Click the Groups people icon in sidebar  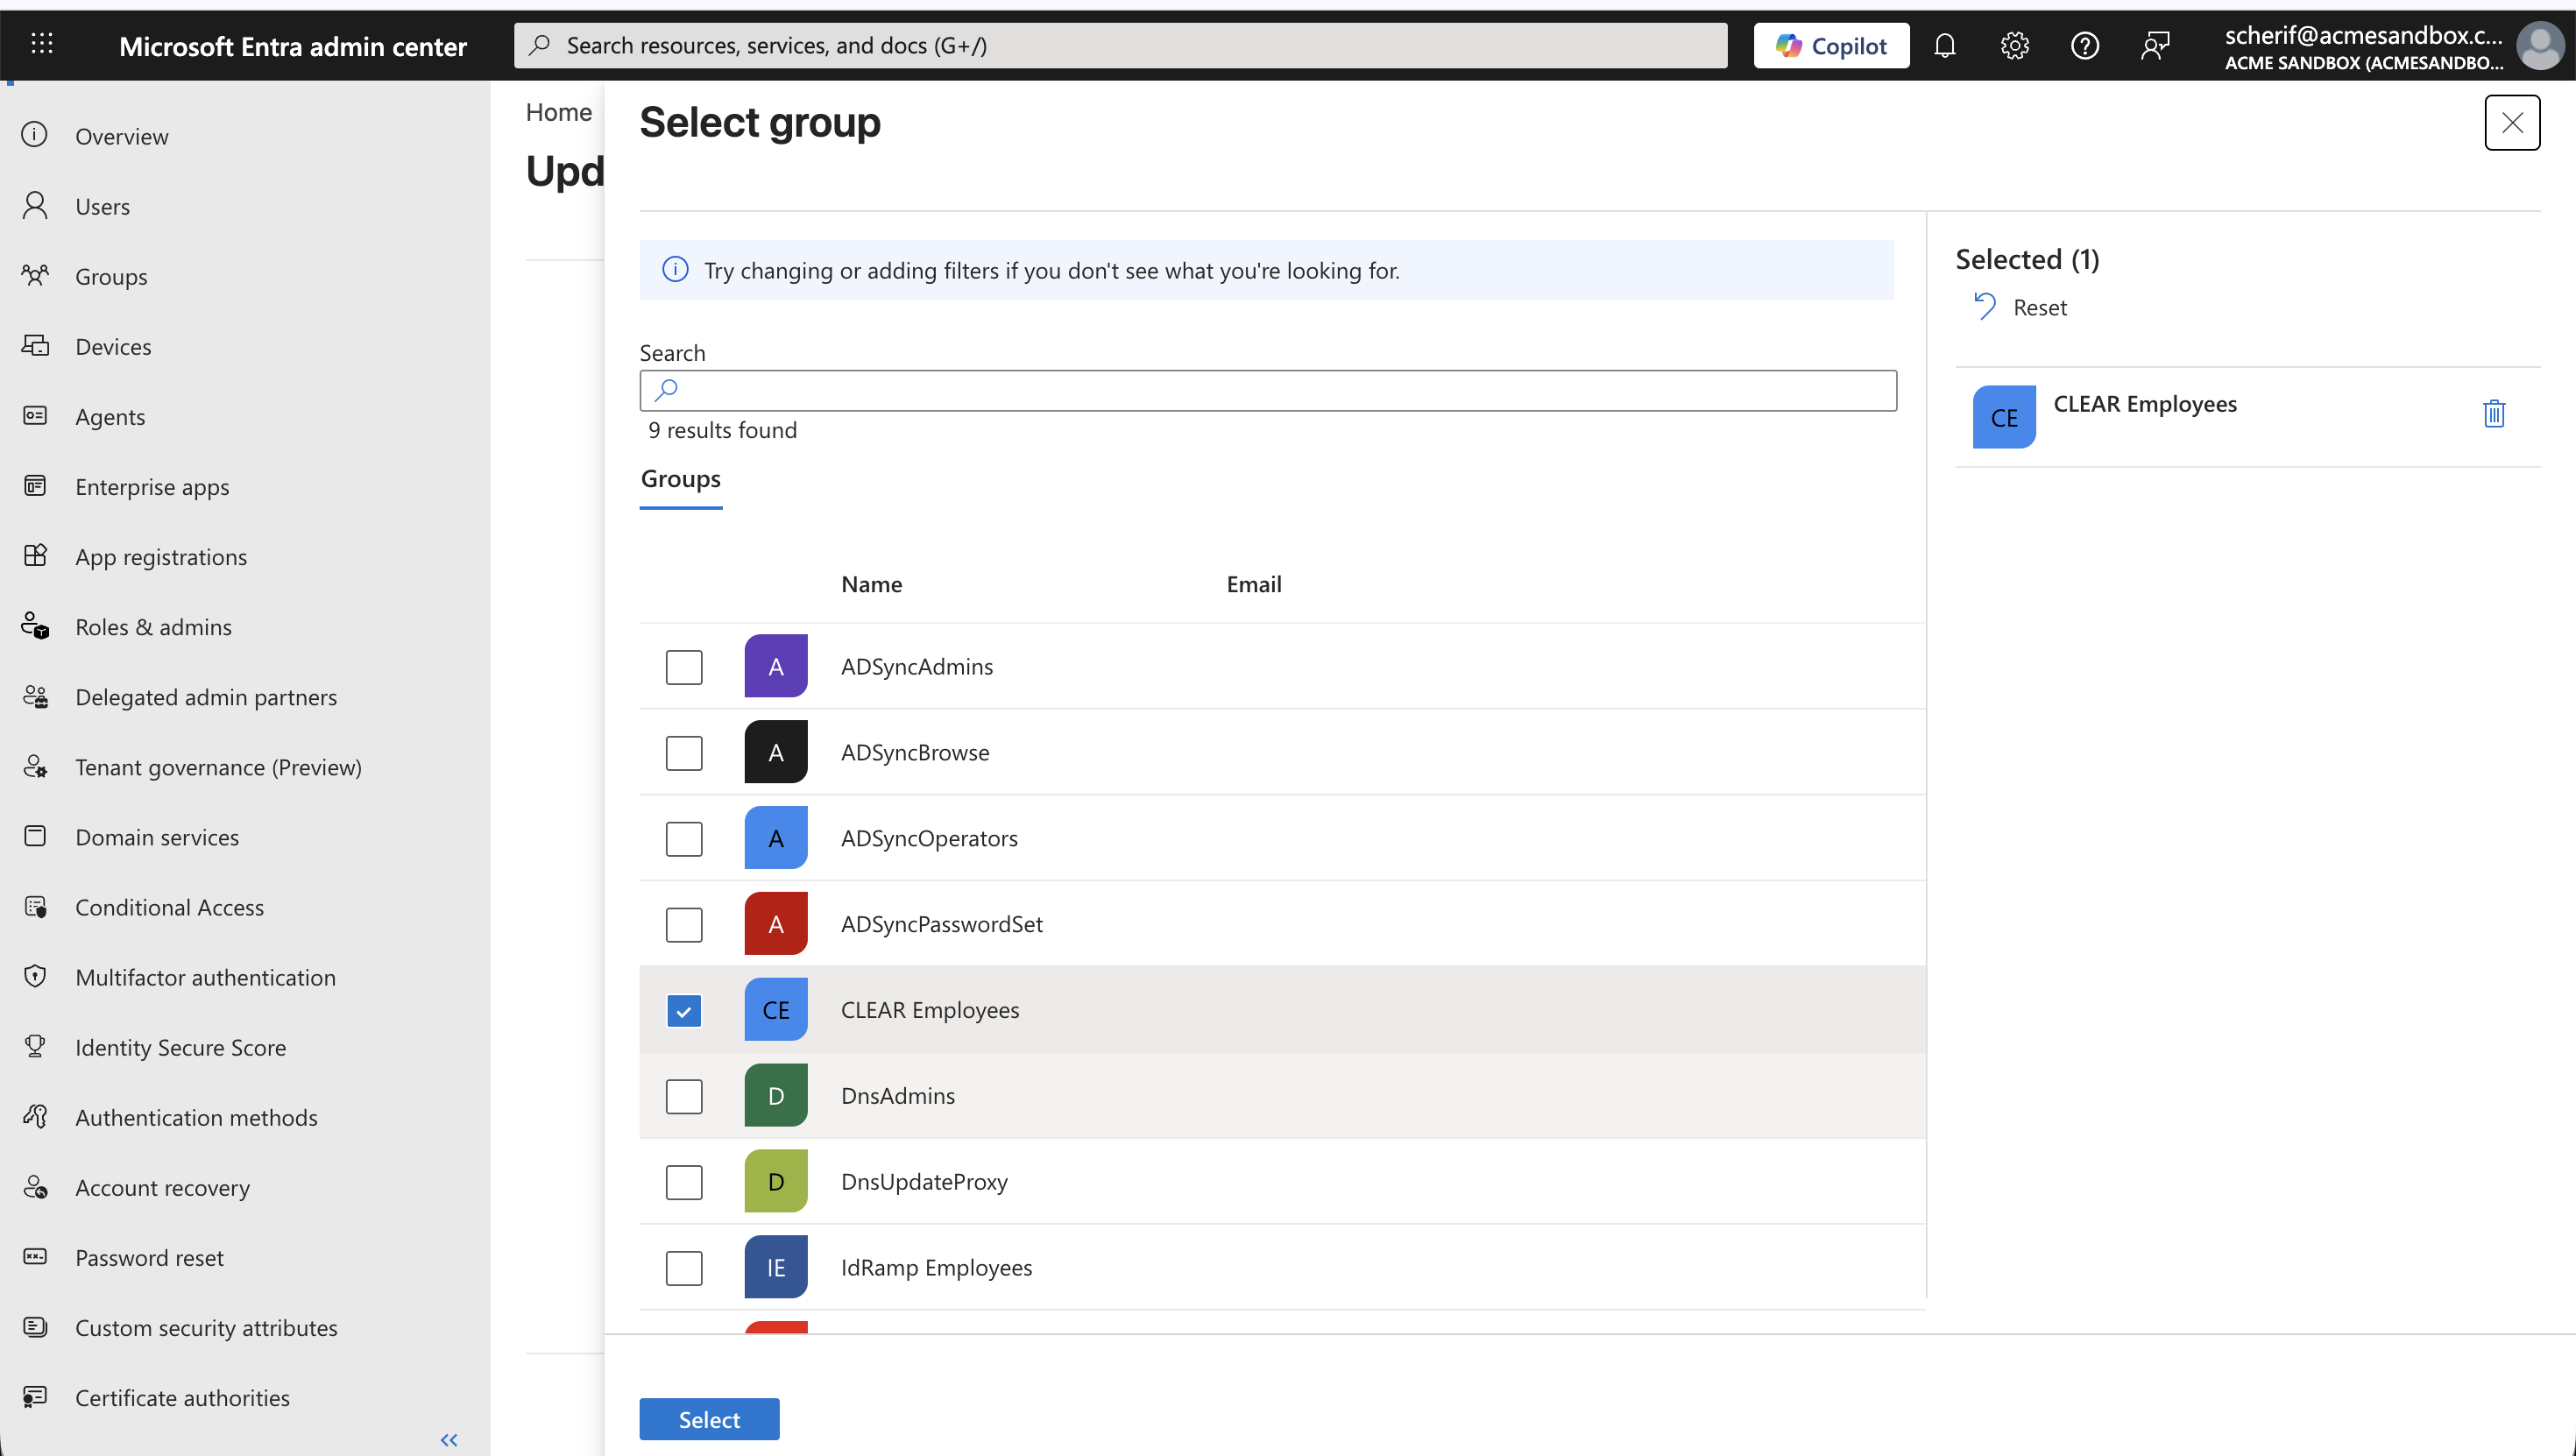35,275
